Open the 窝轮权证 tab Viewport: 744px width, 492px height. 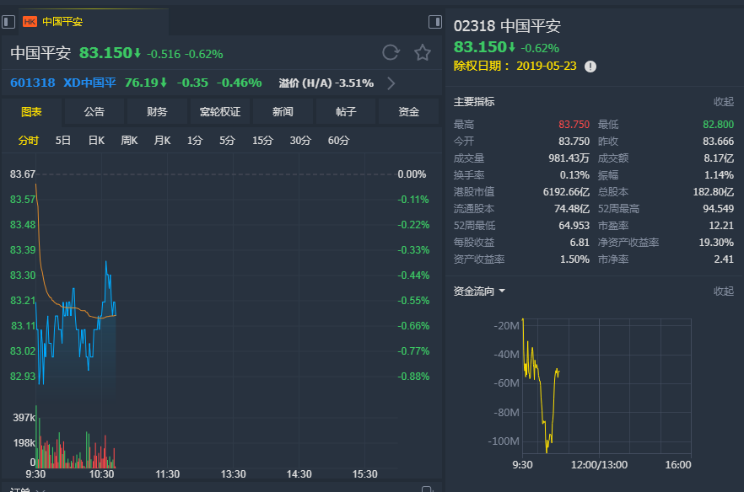coord(219,112)
